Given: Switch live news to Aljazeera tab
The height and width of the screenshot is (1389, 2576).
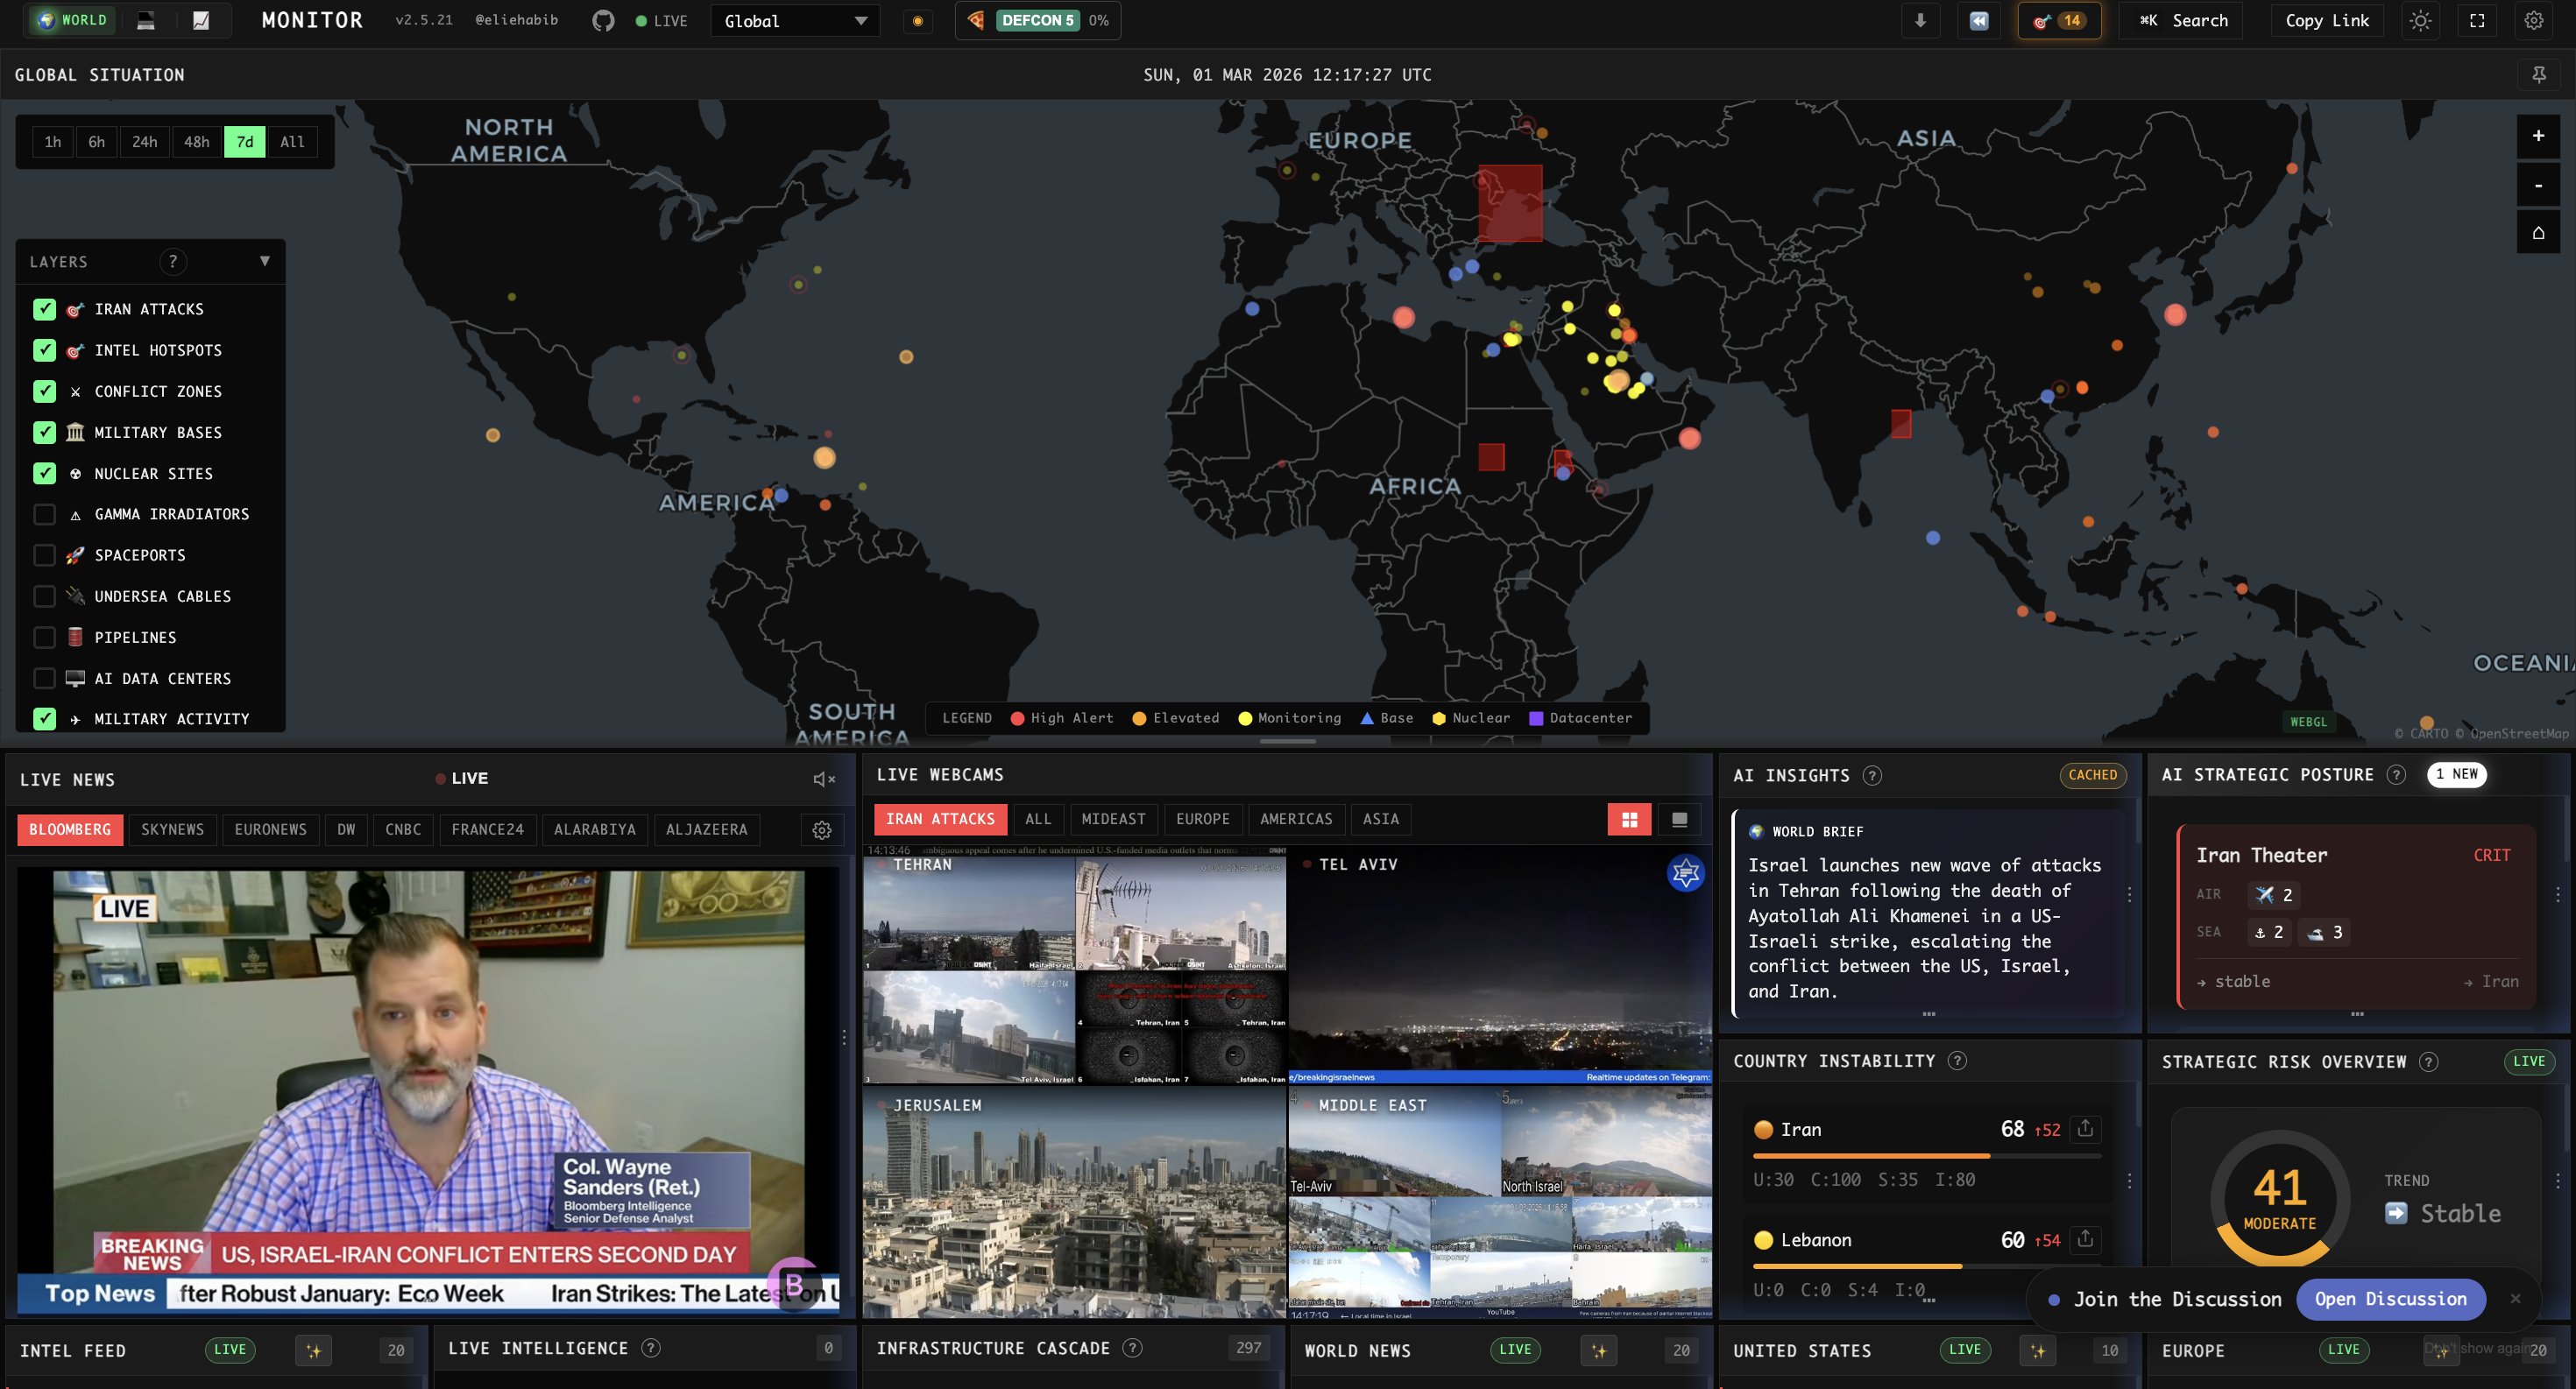Looking at the screenshot, I should point(706,829).
